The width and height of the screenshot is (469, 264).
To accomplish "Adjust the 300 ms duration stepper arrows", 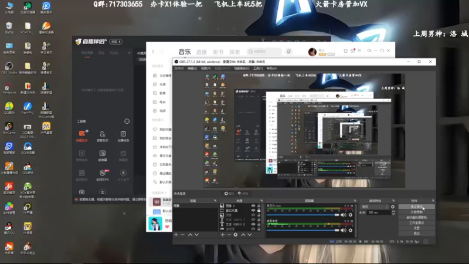I will click(x=393, y=212).
